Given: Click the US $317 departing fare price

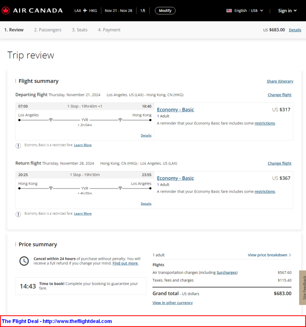Looking at the screenshot, I should click(281, 110).
